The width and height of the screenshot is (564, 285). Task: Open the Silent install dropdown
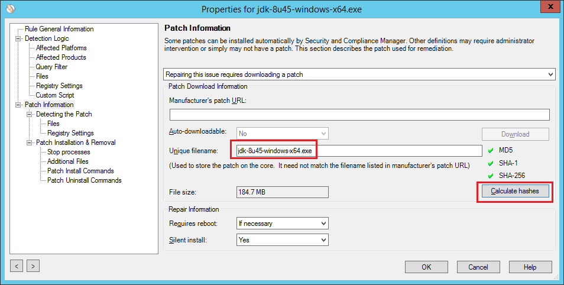(282, 240)
